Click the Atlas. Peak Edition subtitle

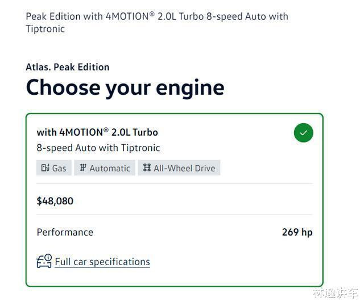(68, 67)
